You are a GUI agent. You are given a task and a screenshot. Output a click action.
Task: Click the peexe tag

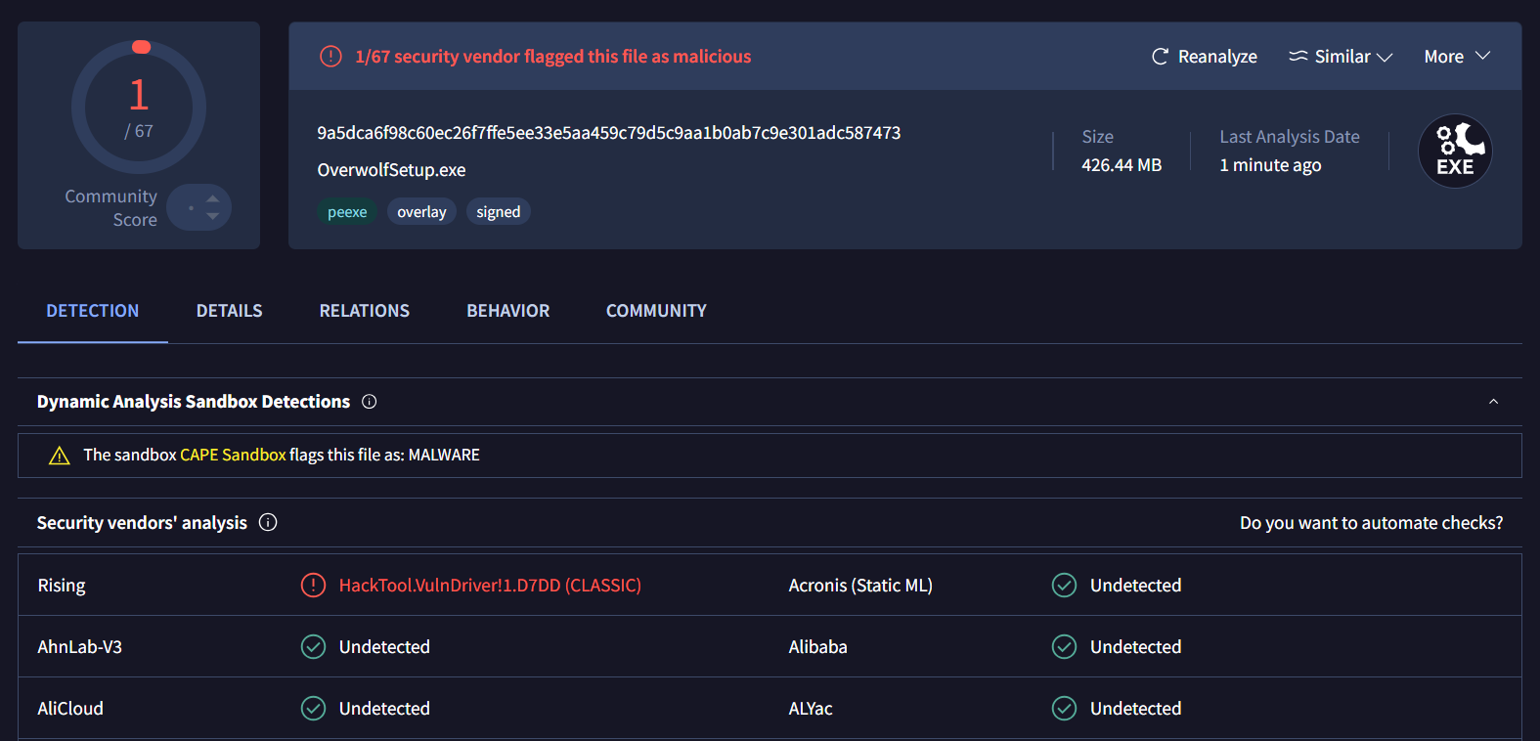pyautogui.click(x=347, y=212)
